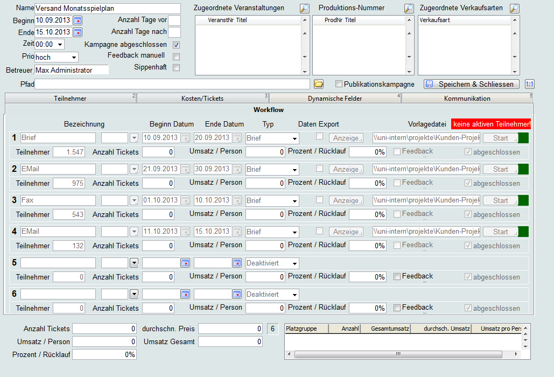Open Beginn Datum calendar in workflow row 2
The height and width of the screenshot is (377, 554).
click(185, 169)
